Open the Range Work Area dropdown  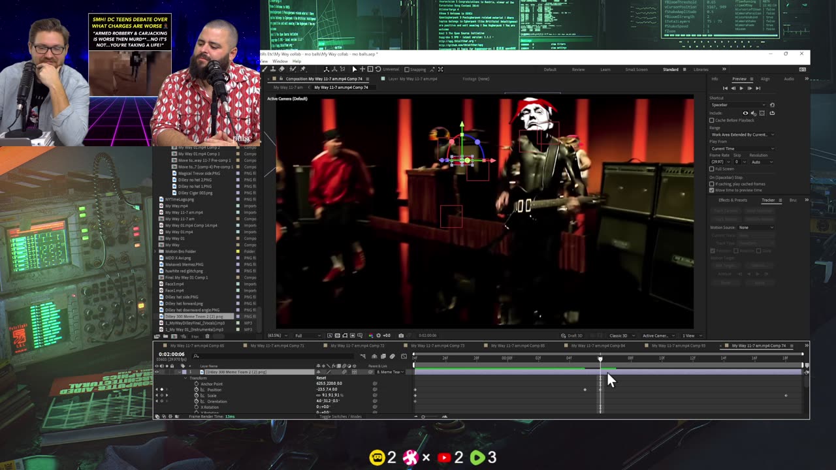tap(743, 134)
